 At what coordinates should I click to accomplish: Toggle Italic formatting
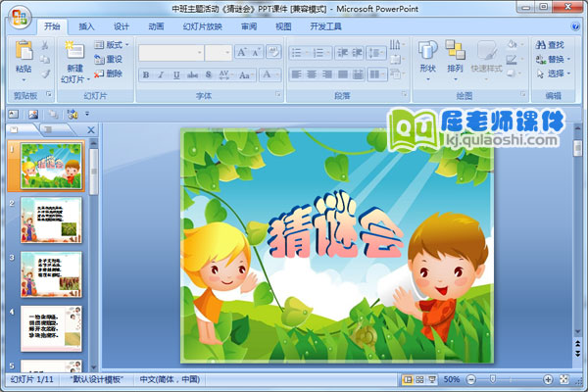click(x=160, y=74)
